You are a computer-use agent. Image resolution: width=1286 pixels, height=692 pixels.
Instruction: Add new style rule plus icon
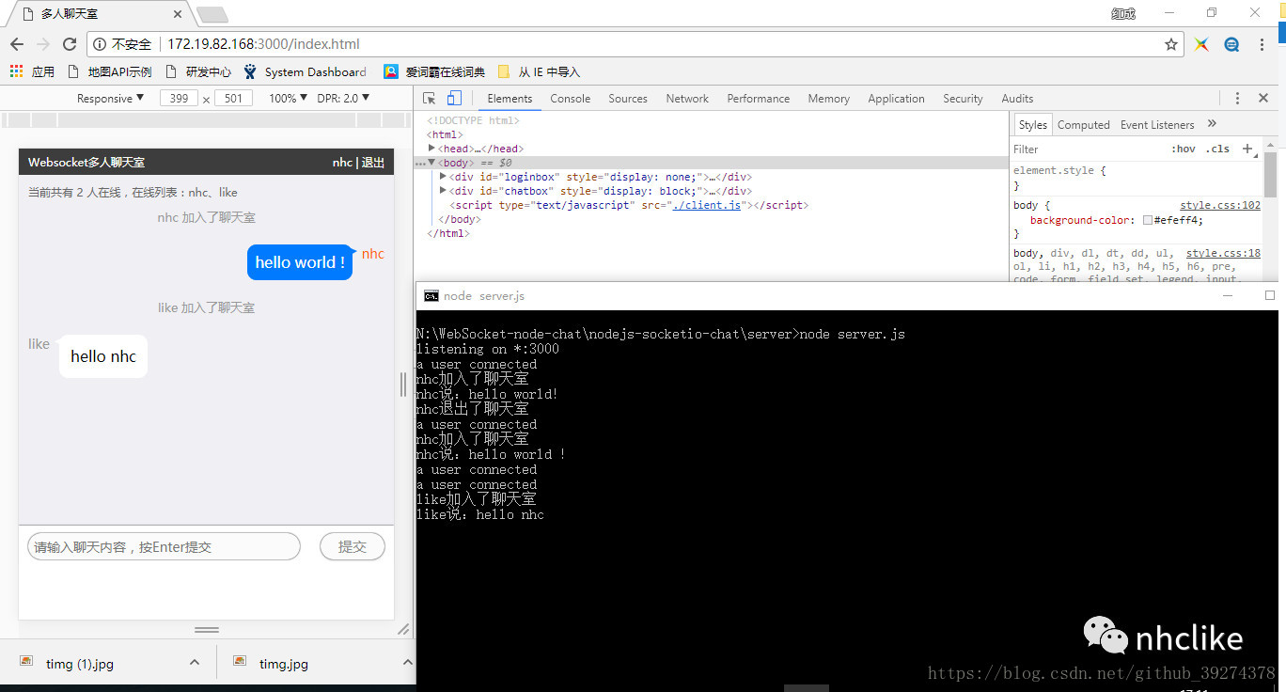tap(1247, 149)
